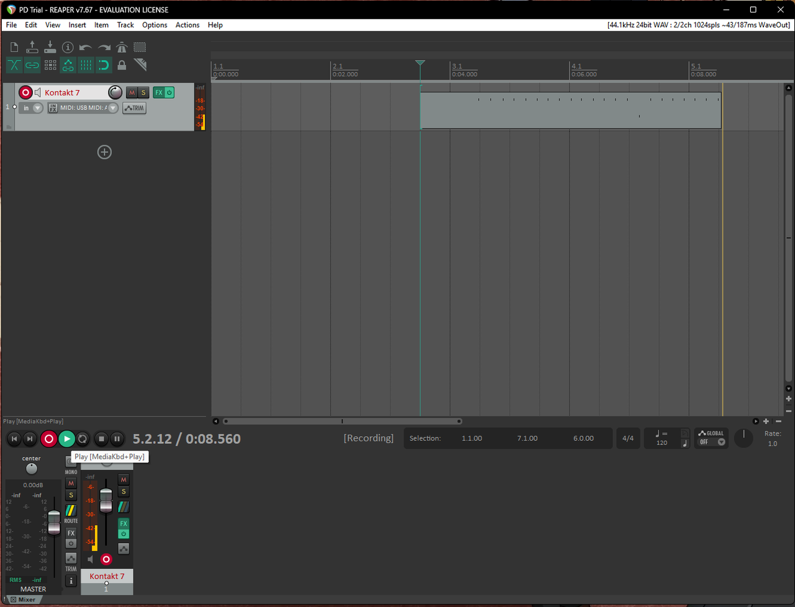Solo the Kontakt 7 track in track panel
The image size is (795, 607).
tap(143, 92)
